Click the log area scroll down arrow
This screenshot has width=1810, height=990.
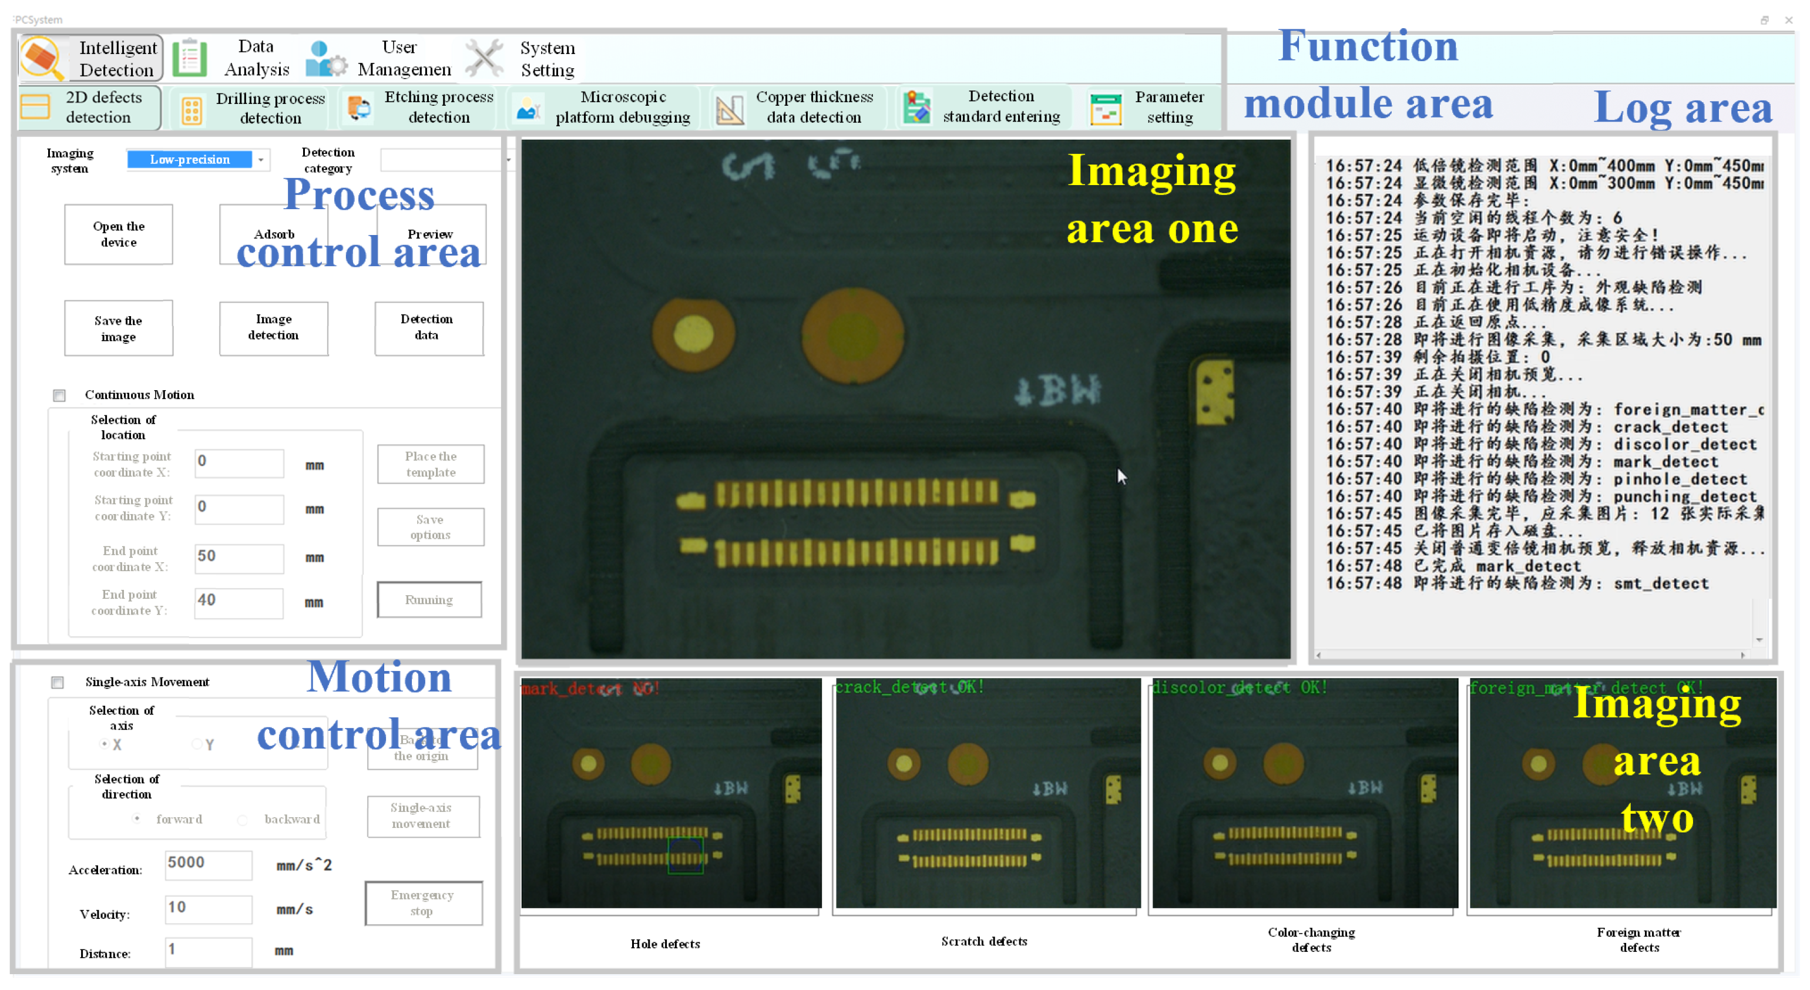pos(1759,639)
